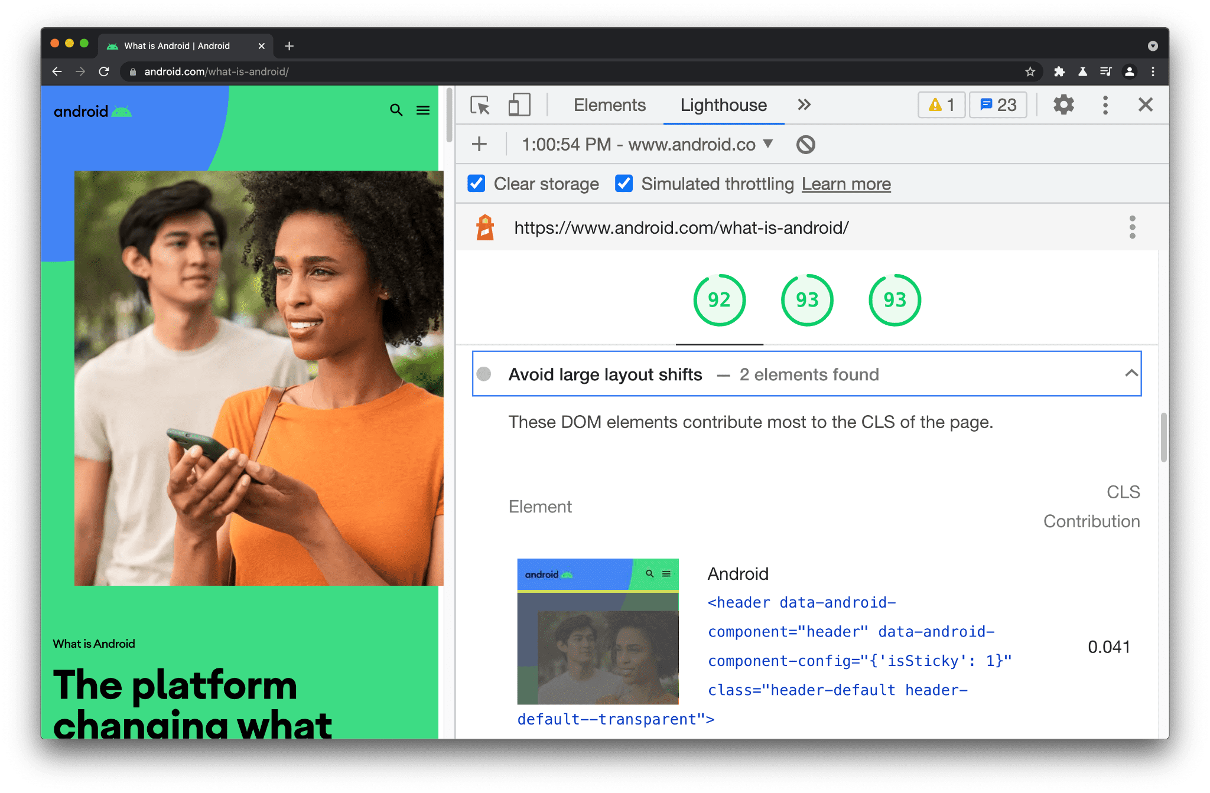Viewport: 1210px width, 793px height.
Task: Click the DevTools overflow chevron icon
Action: click(x=803, y=105)
